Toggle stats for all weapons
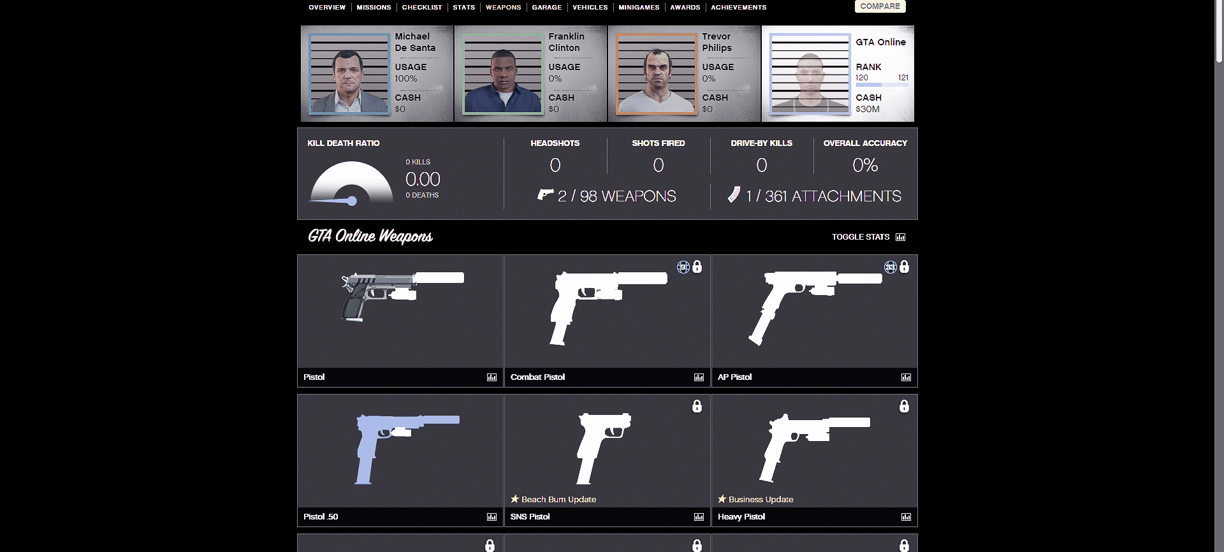1224x552 pixels. click(x=868, y=237)
